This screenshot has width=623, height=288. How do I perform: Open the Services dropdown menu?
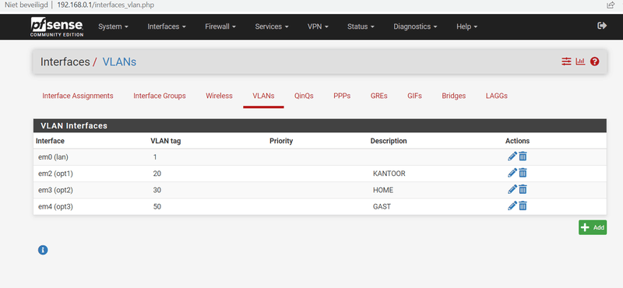point(272,26)
